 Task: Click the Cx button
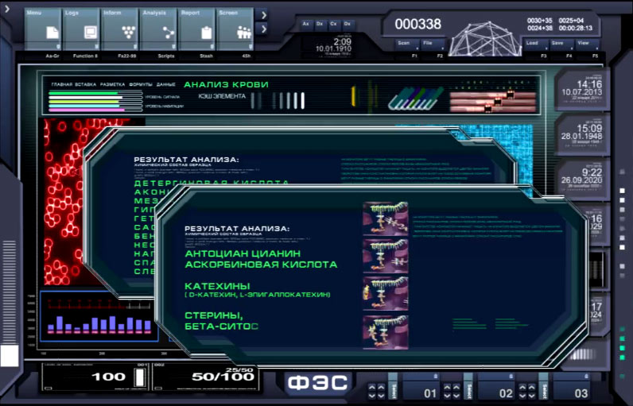click(x=333, y=24)
